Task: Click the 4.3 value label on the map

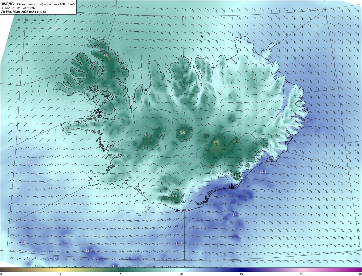Action: coord(236,176)
